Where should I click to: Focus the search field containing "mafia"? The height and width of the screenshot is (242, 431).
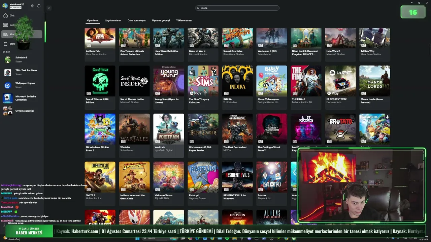pos(237,8)
